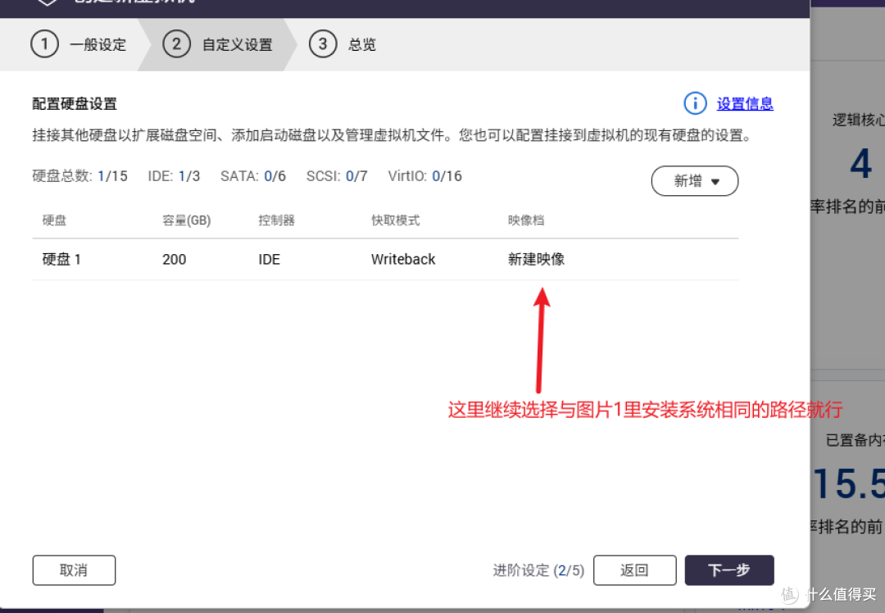The image size is (885, 613).
Task: Click the 硬盘 column header
Action: 54,220
